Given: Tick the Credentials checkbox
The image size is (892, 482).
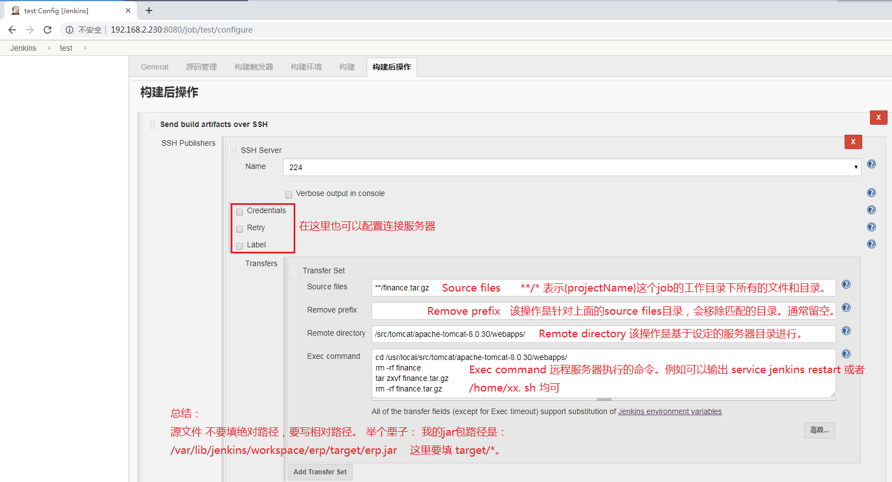Looking at the screenshot, I should tap(240, 211).
